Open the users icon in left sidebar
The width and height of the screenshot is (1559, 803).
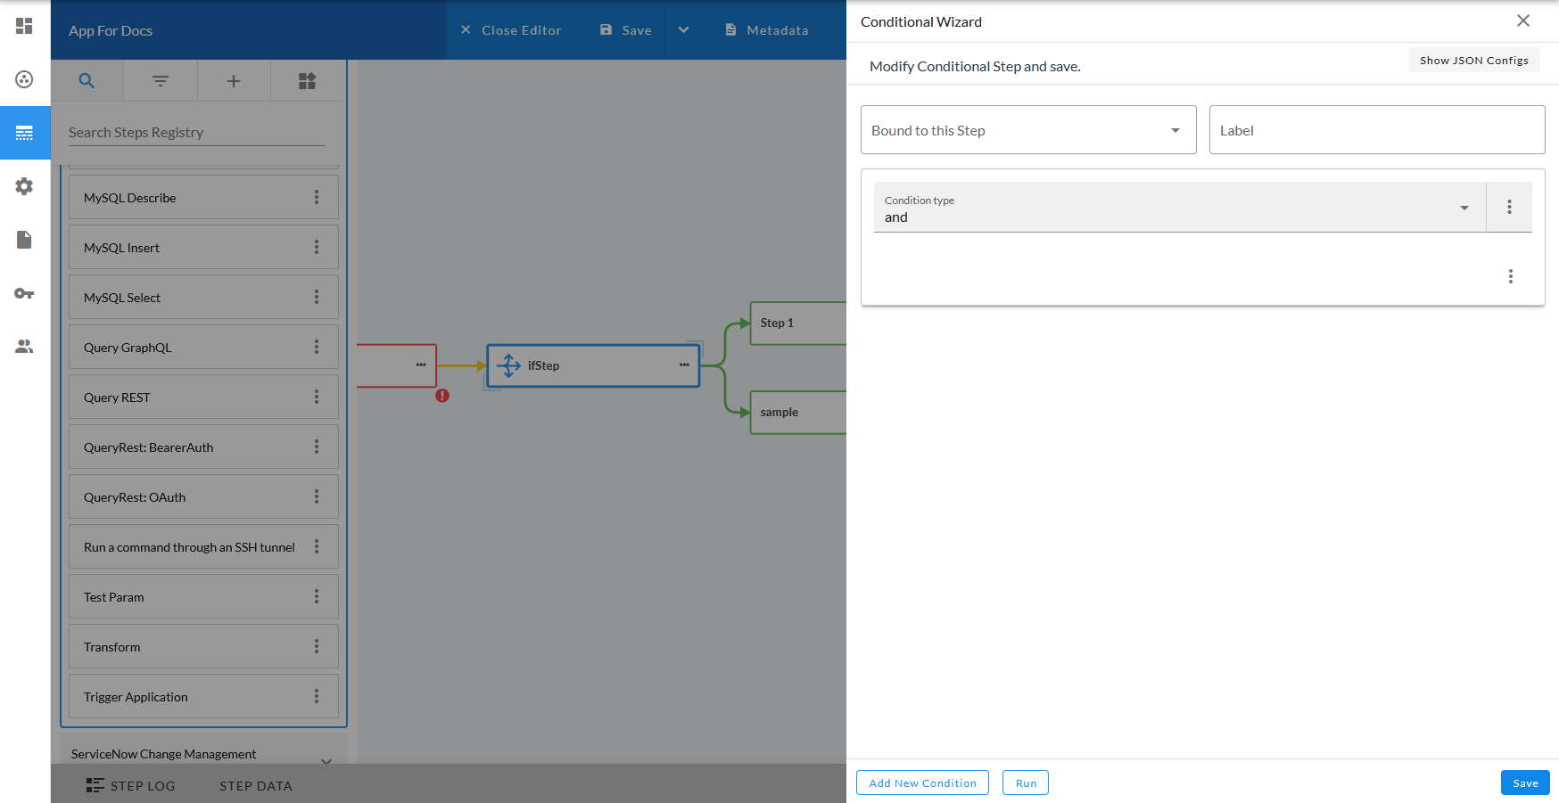click(24, 347)
